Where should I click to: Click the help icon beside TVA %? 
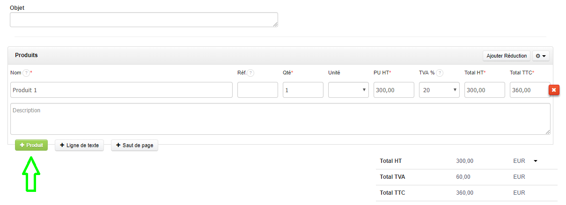tap(440, 73)
